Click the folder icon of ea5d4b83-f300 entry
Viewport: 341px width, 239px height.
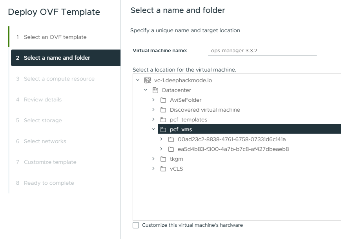click(x=171, y=149)
